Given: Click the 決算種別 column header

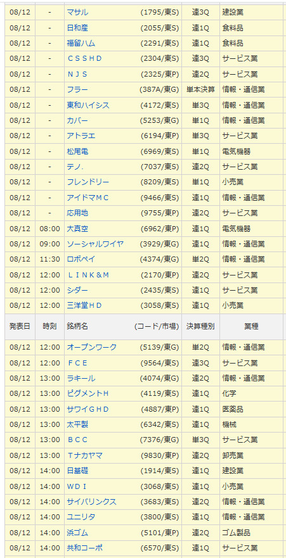Looking at the screenshot, I should point(200,326).
